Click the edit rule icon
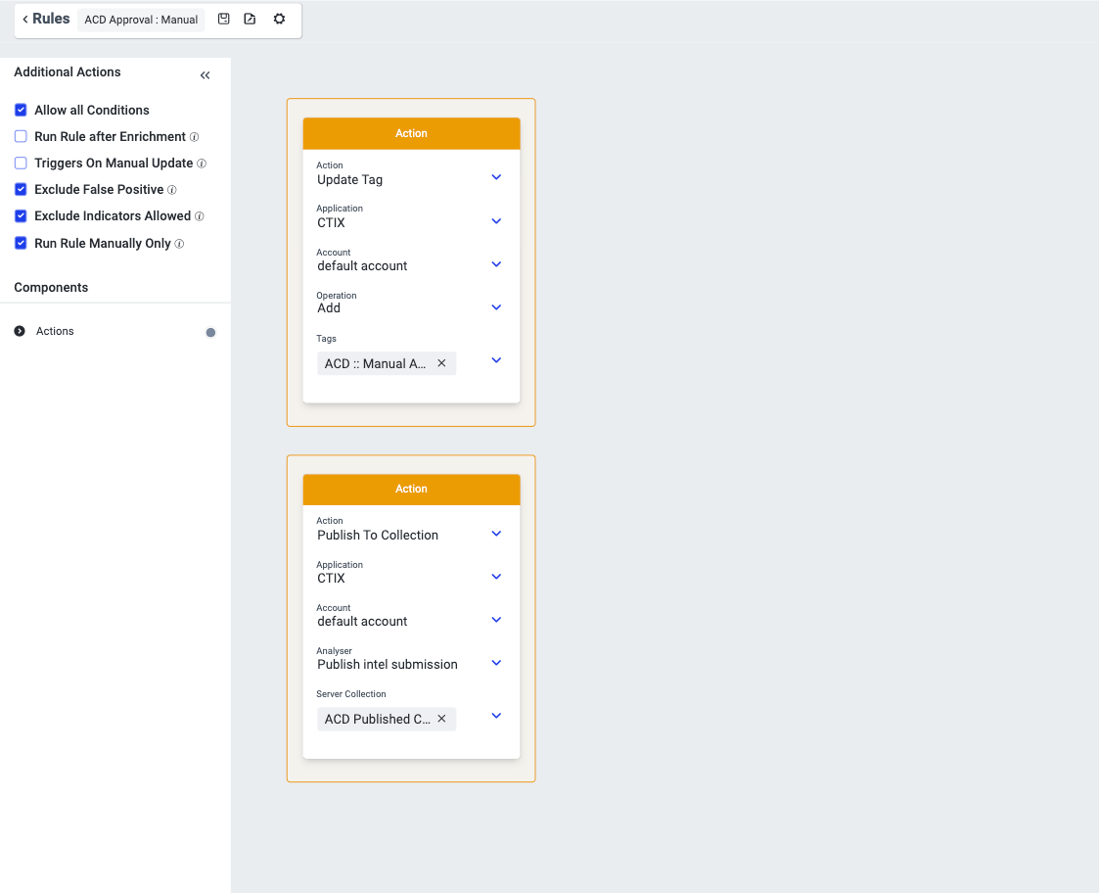This screenshot has height=893, width=1099. pyautogui.click(x=250, y=20)
